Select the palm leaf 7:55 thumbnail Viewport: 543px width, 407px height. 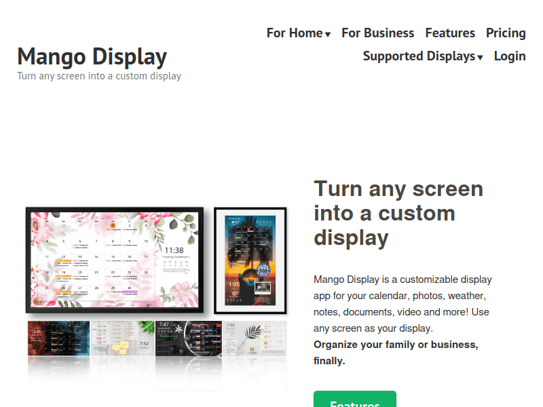point(255,338)
